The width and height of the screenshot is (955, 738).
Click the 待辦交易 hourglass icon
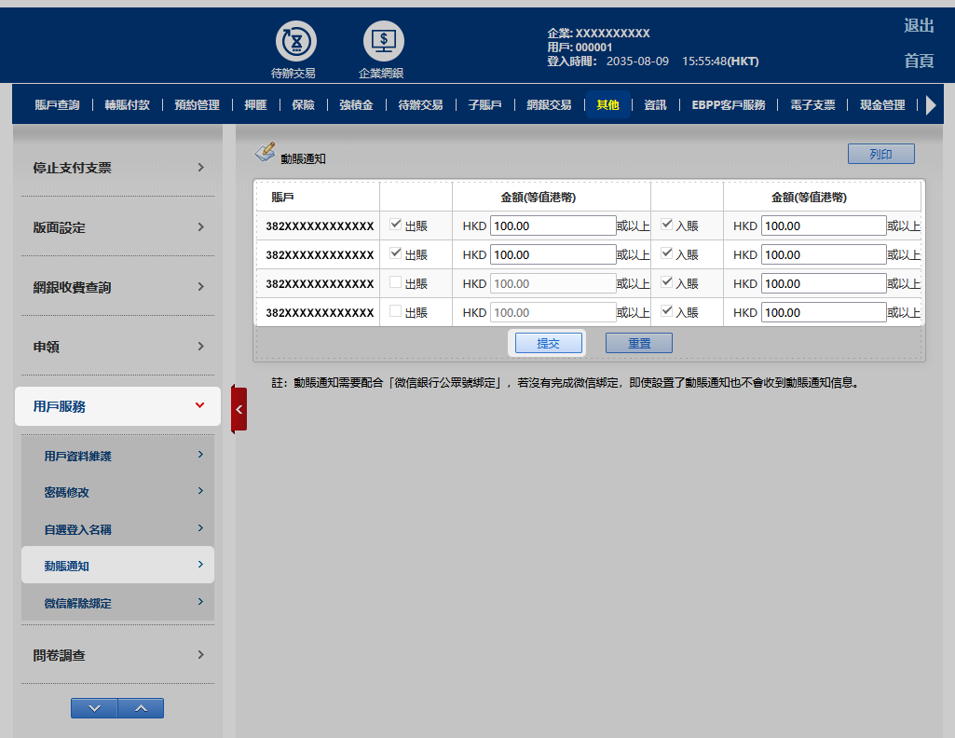click(x=295, y=42)
